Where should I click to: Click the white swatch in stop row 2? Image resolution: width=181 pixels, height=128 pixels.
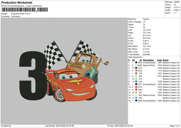point(136,65)
